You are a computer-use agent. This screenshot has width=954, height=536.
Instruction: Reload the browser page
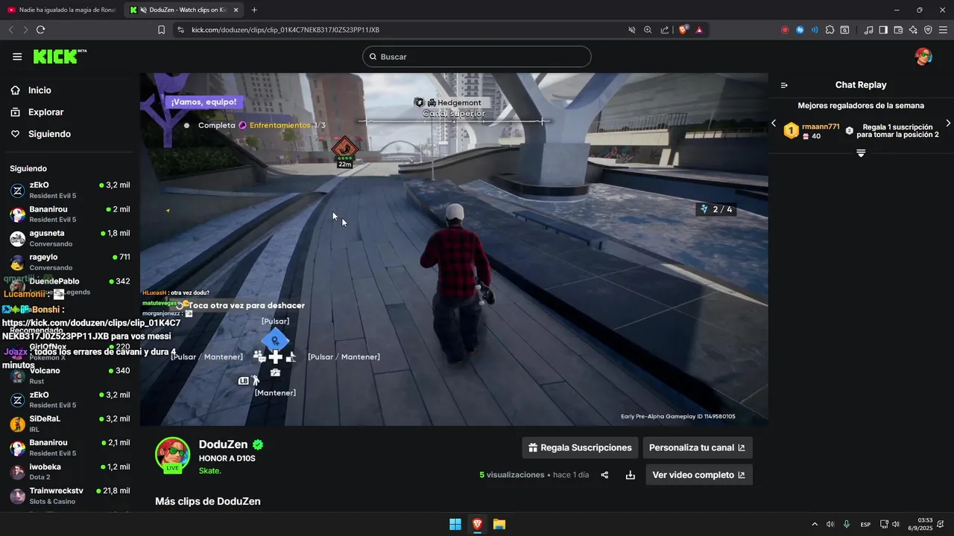coord(40,30)
